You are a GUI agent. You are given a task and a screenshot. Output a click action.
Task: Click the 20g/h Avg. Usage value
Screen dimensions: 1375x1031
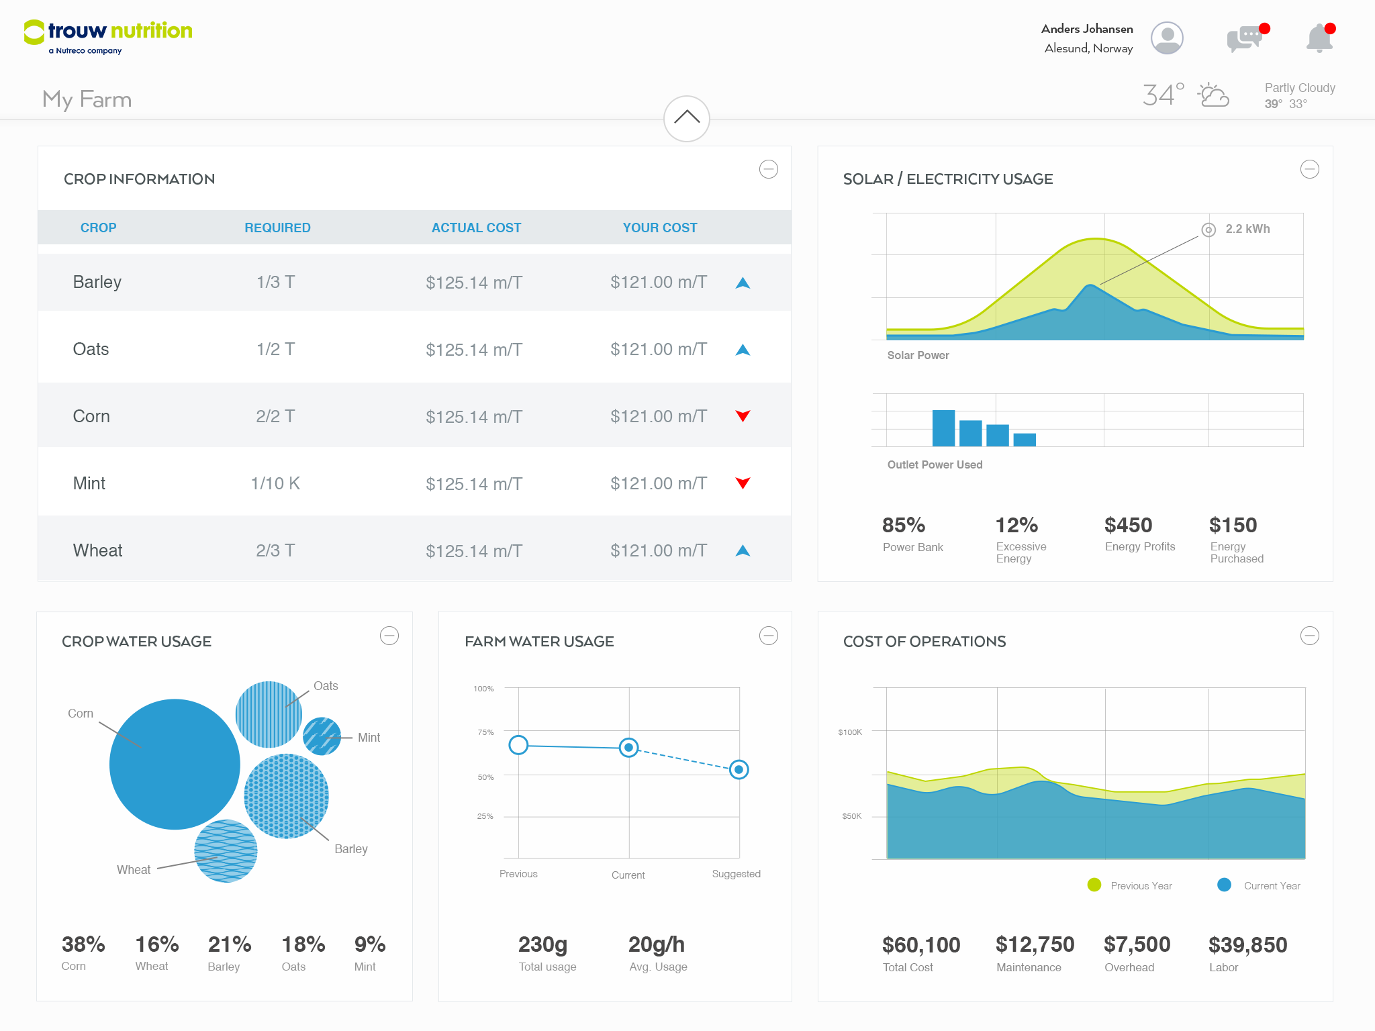(x=656, y=945)
